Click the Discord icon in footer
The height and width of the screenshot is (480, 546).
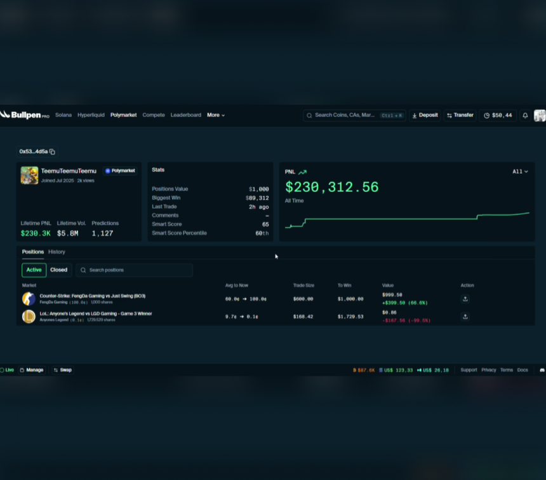(542, 370)
